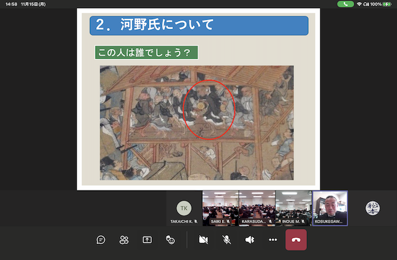Tap the 14:58 clock in the status bar
Viewport: 397px width, 260px height.
point(11,4)
